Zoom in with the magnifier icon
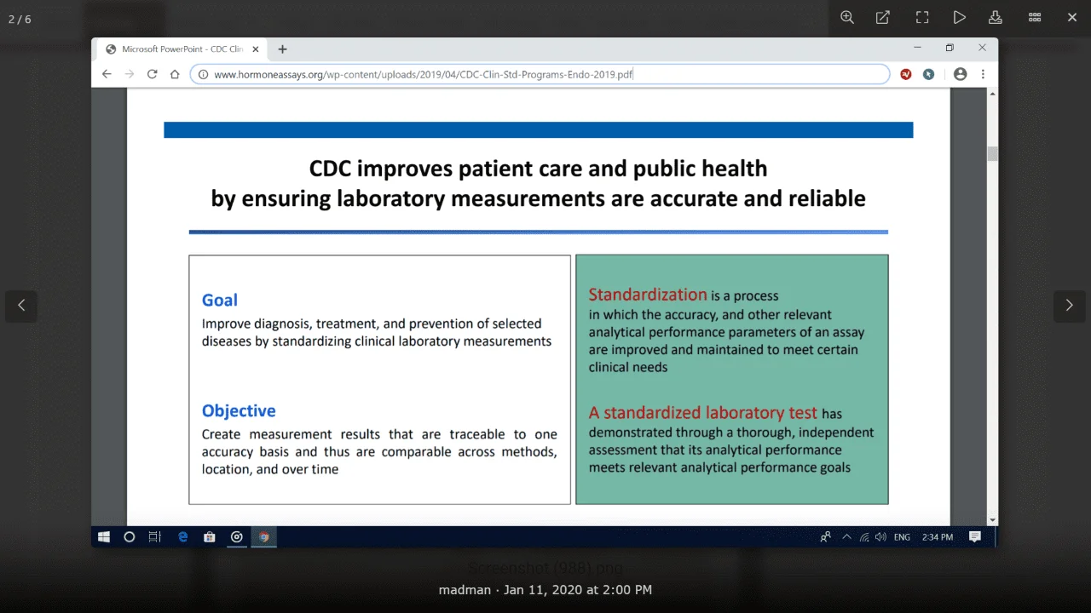 [x=847, y=18]
